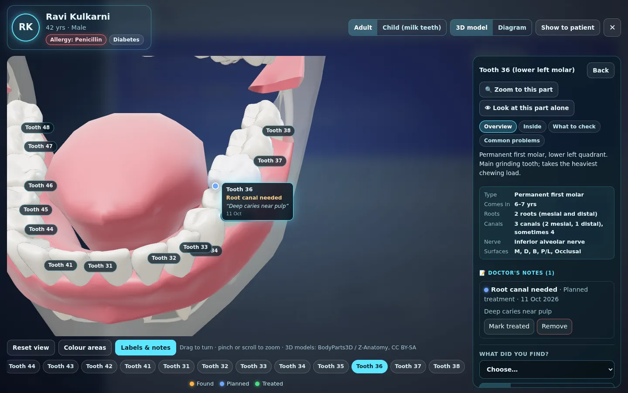Select Tooth 44 chip in bottom strip
The image size is (628, 393).
22,366
